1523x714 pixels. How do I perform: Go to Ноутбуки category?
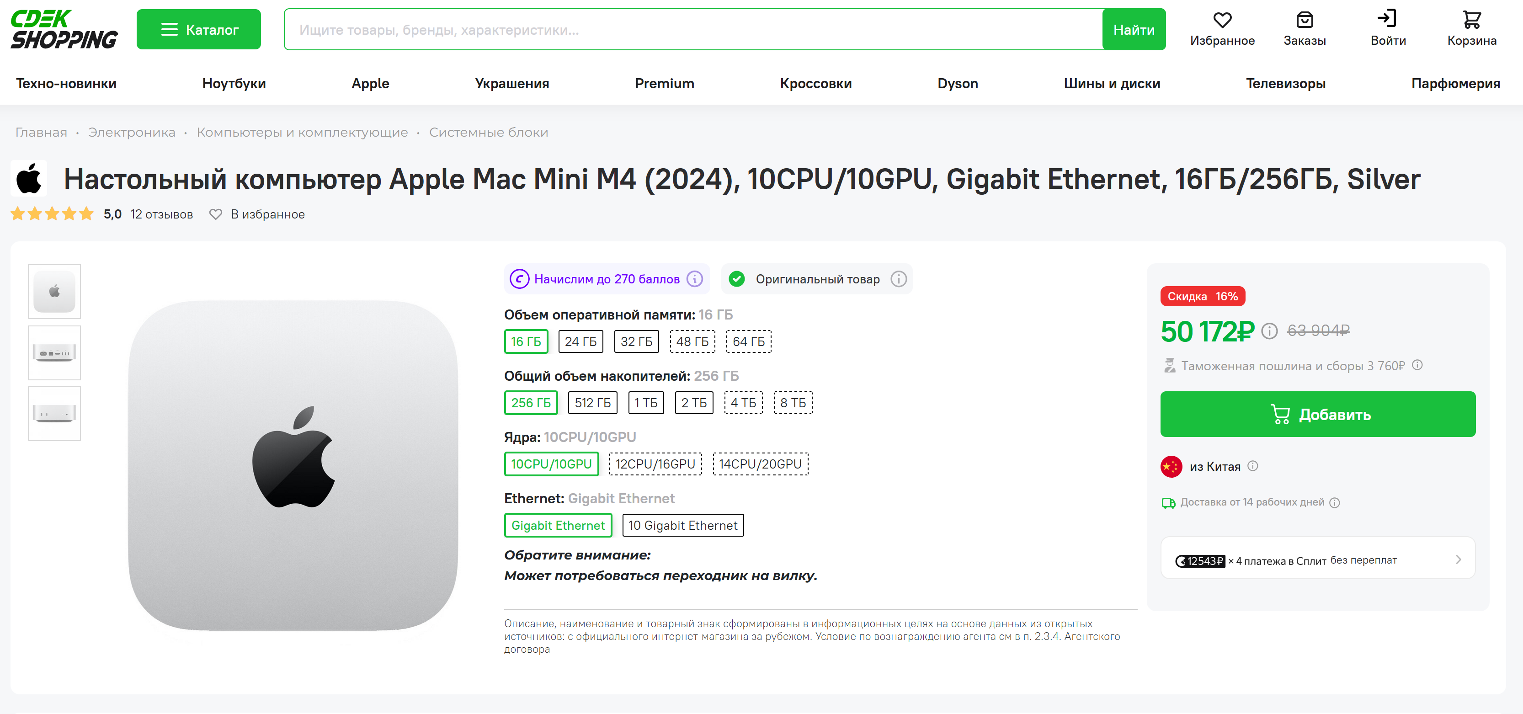coord(234,83)
